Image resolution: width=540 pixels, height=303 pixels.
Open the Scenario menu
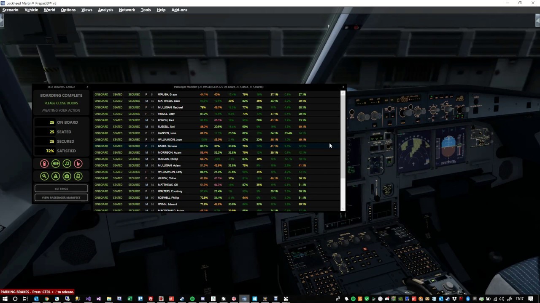11,10
